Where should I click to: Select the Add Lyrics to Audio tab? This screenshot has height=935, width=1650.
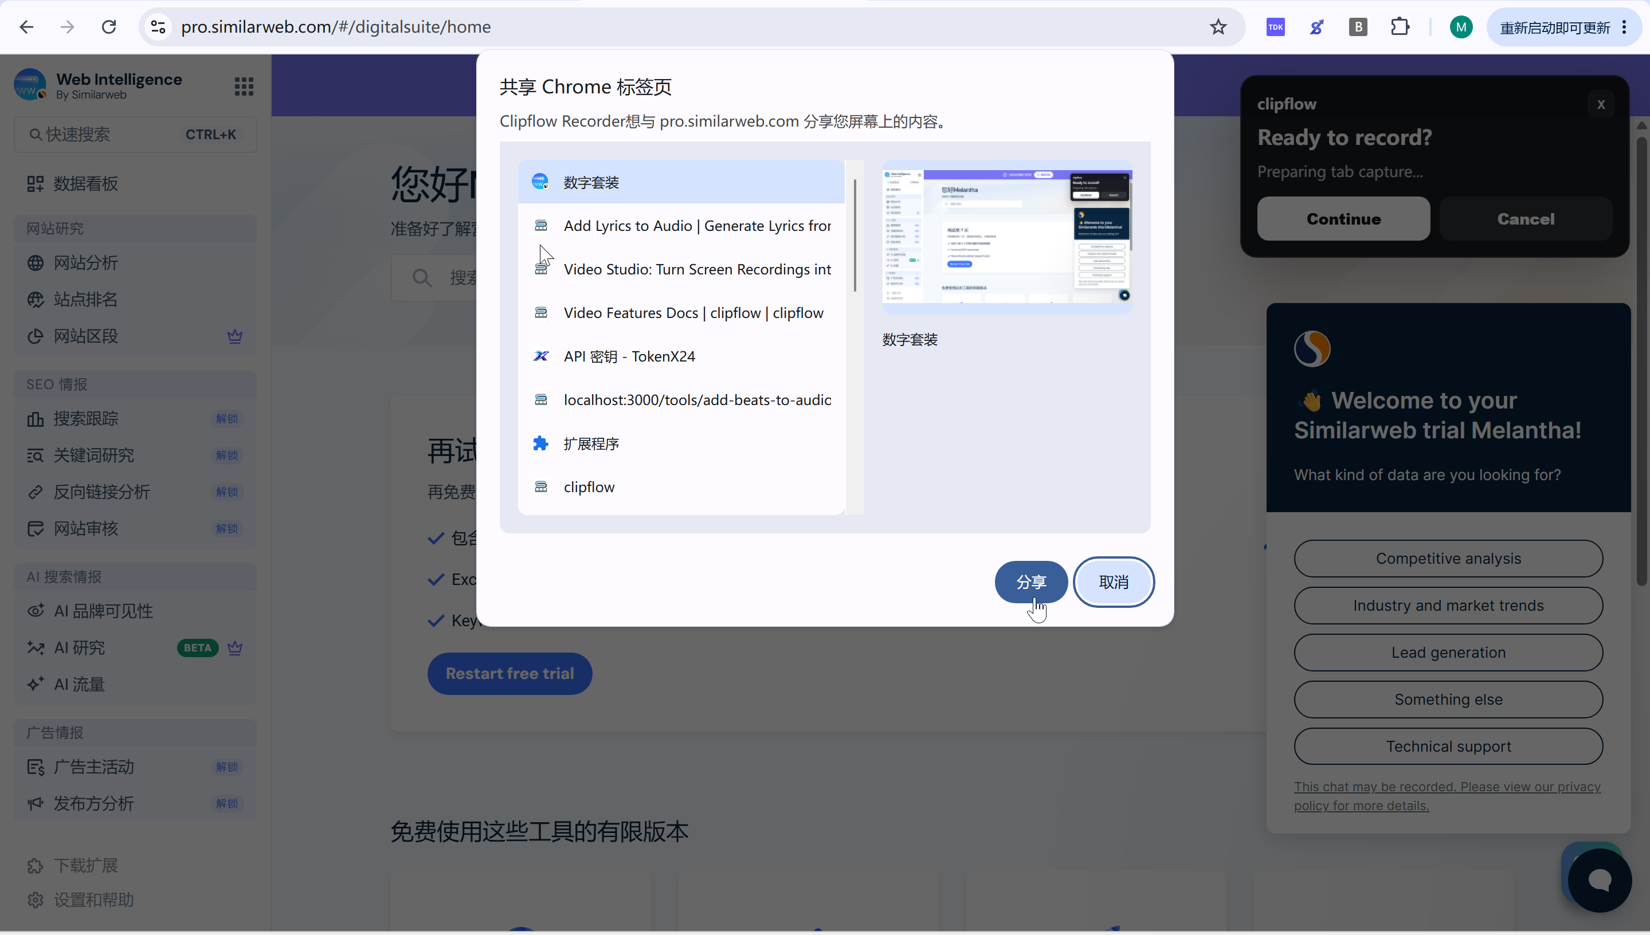(x=681, y=226)
